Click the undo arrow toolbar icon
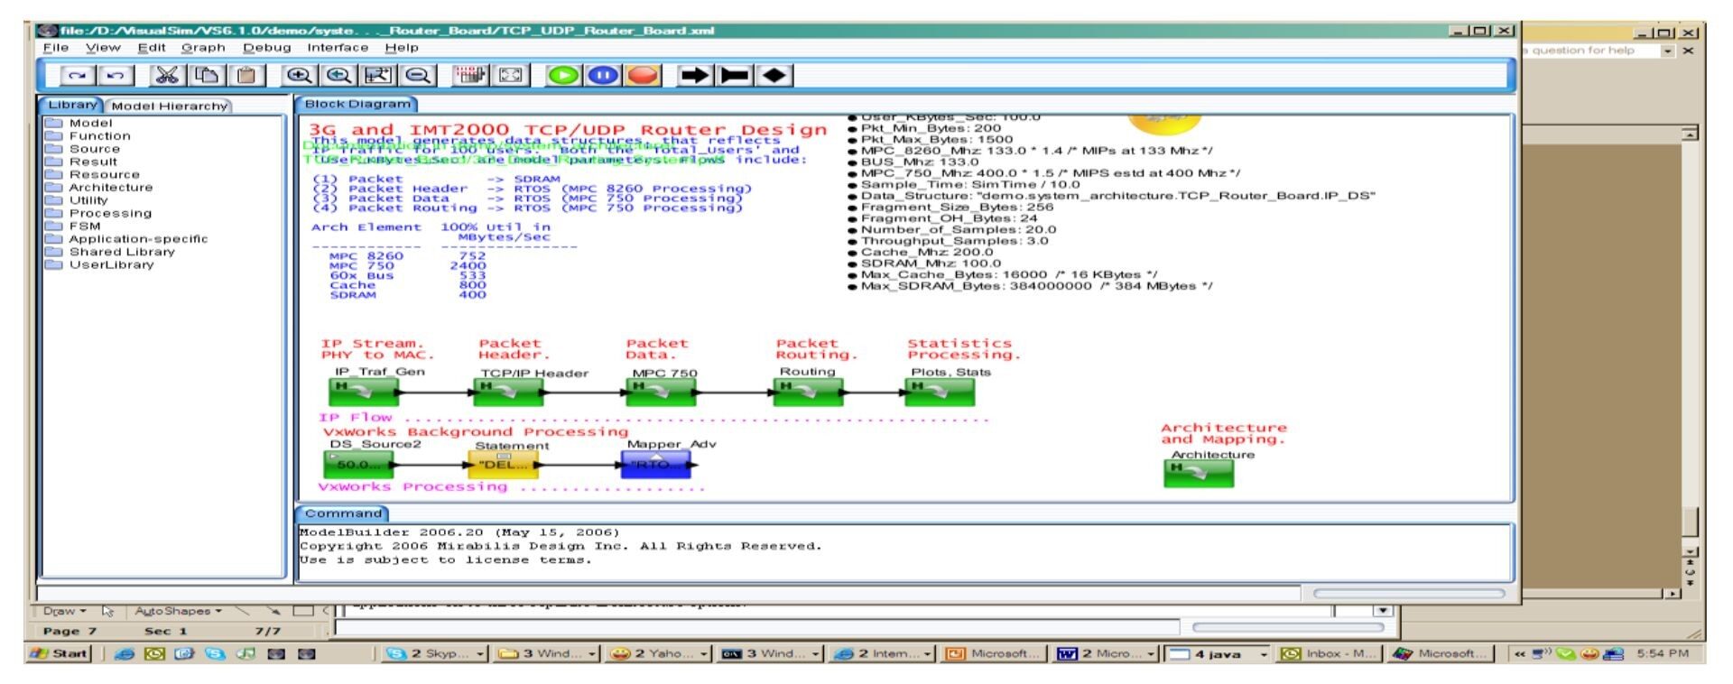This screenshot has width=1733, height=684. pos(116,76)
